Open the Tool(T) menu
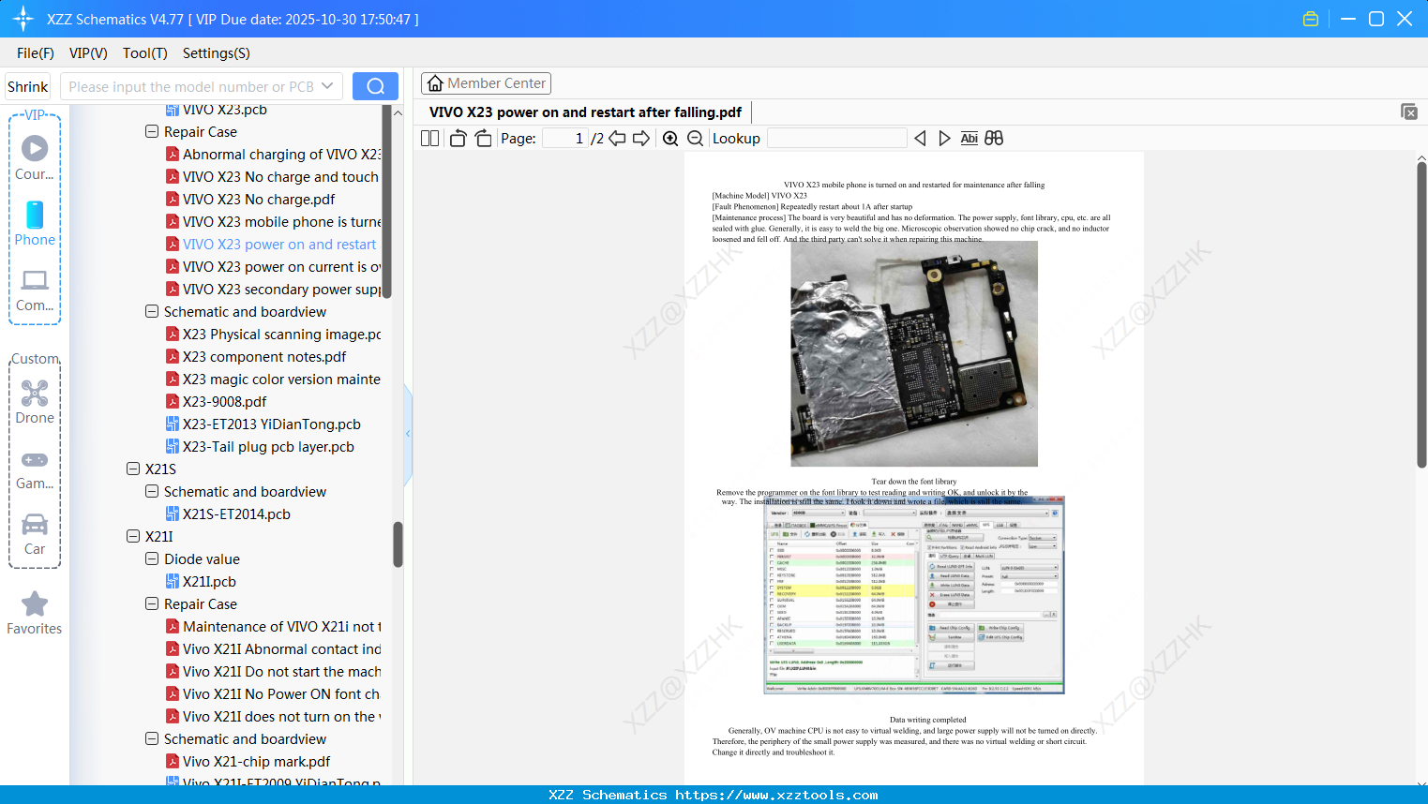 click(145, 53)
